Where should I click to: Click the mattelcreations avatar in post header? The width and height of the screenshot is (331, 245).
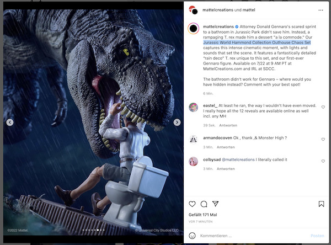pos(194,10)
